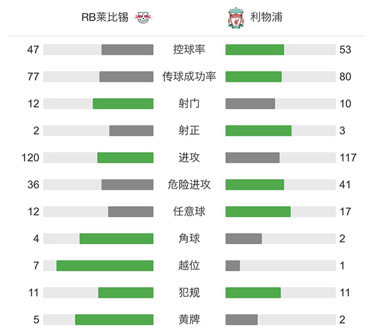The height and width of the screenshot is (333, 373).
Task: Click Liverpool's green 射正 bar
Action: pyautogui.click(x=258, y=130)
